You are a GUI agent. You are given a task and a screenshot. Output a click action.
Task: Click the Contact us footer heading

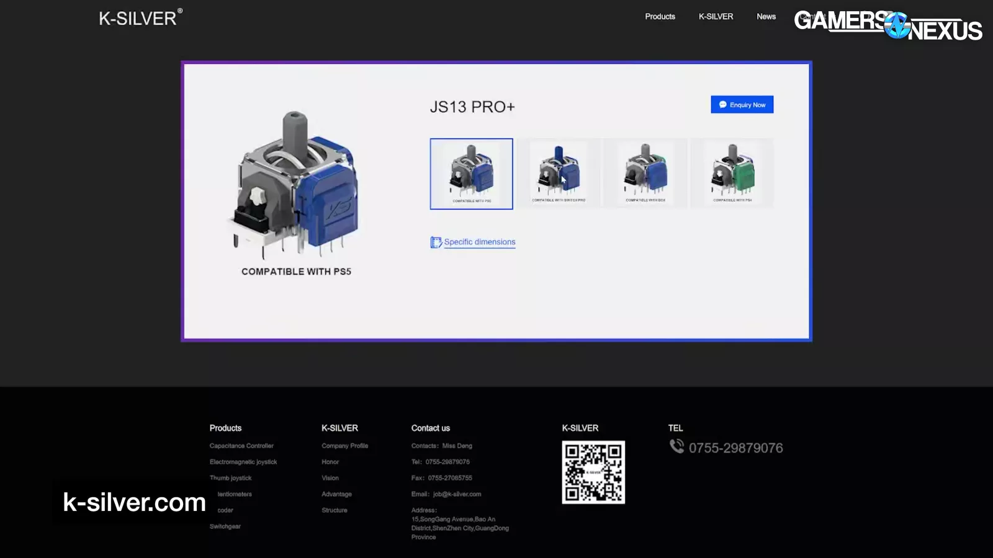[431, 428]
